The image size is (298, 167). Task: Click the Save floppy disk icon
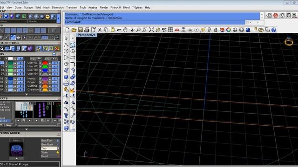(x=80, y=30)
